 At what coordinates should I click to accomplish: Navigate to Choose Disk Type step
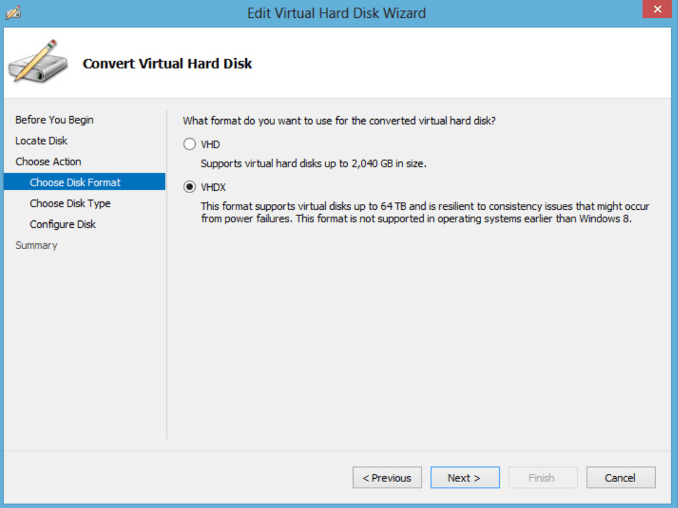tap(70, 203)
